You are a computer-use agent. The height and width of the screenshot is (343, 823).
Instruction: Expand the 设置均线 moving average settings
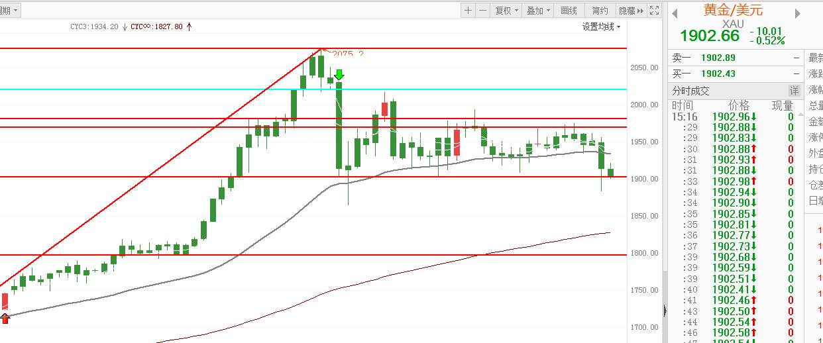[x=602, y=27]
